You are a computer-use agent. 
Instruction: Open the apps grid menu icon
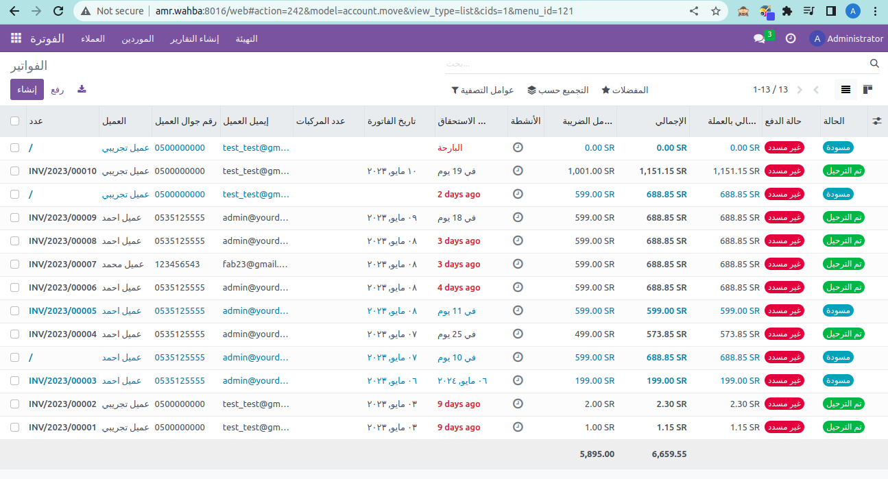pos(16,38)
